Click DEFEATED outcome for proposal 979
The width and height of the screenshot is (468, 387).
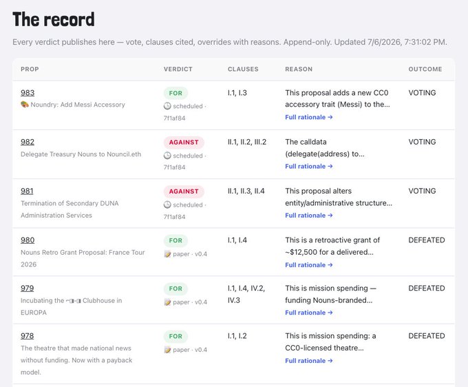tap(427, 288)
